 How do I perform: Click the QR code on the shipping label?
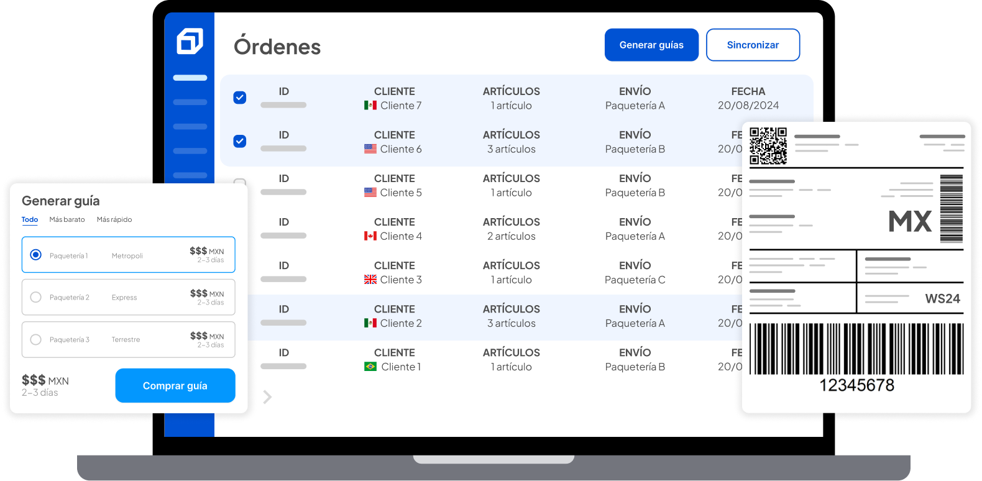click(768, 146)
